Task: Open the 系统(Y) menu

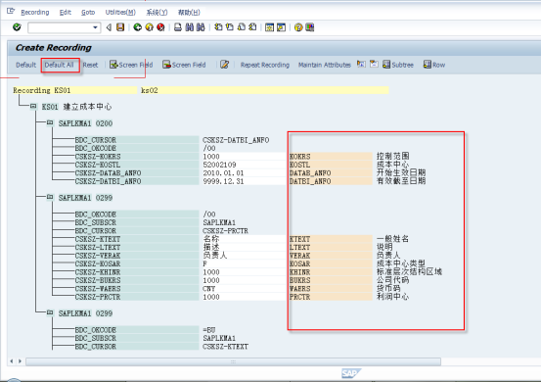Action: 157,13
